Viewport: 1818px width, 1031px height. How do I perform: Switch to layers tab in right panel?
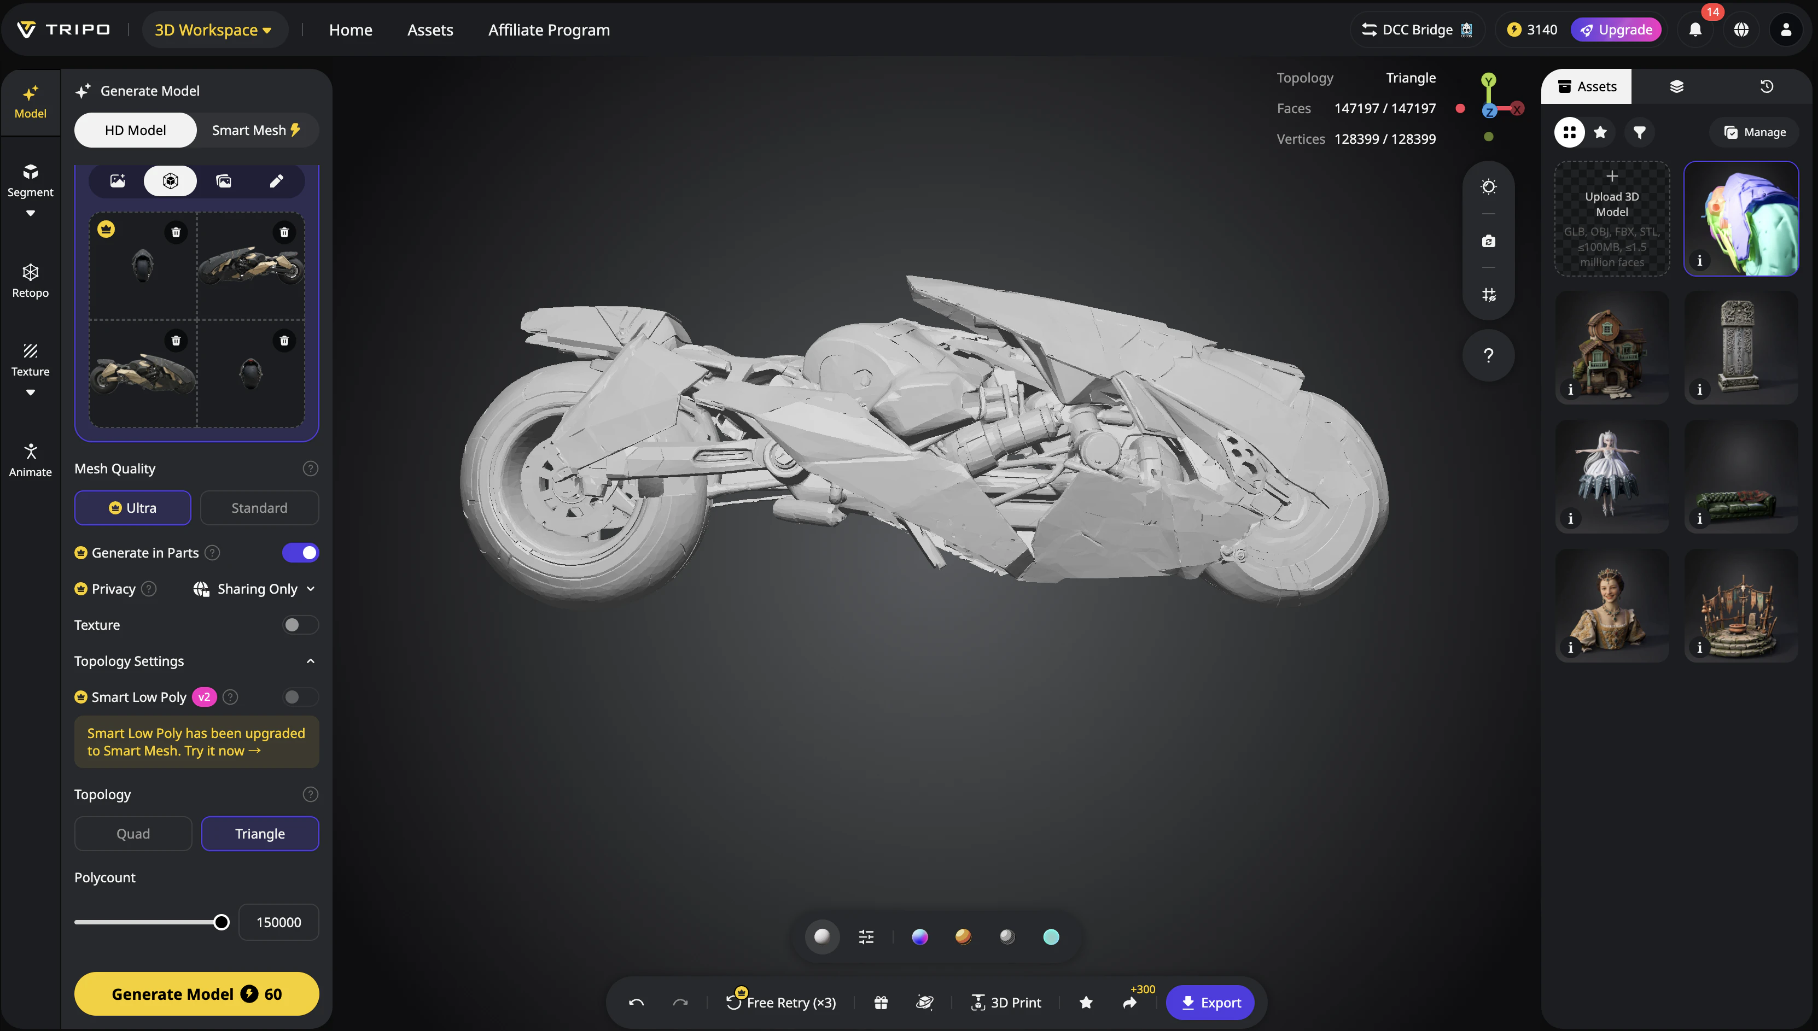(x=1676, y=86)
